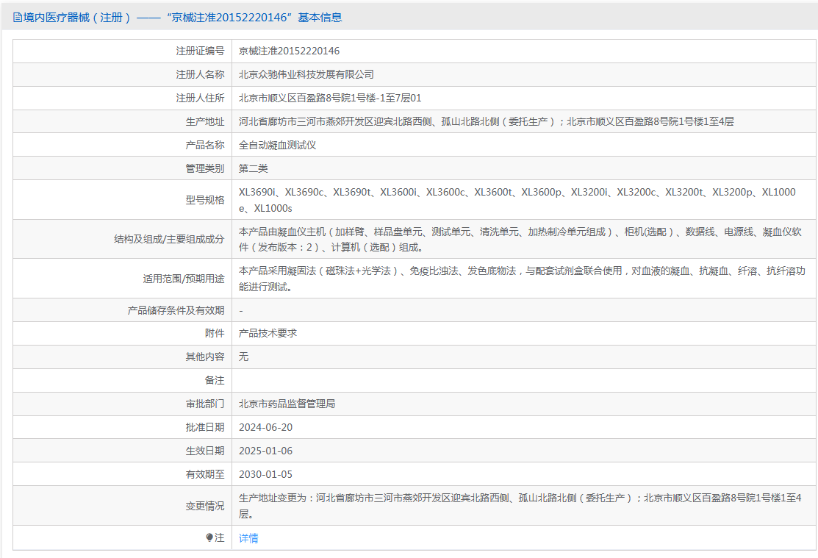Click the document icon in header title
Image resolution: width=818 pixels, height=558 pixels.
click(17, 18)
